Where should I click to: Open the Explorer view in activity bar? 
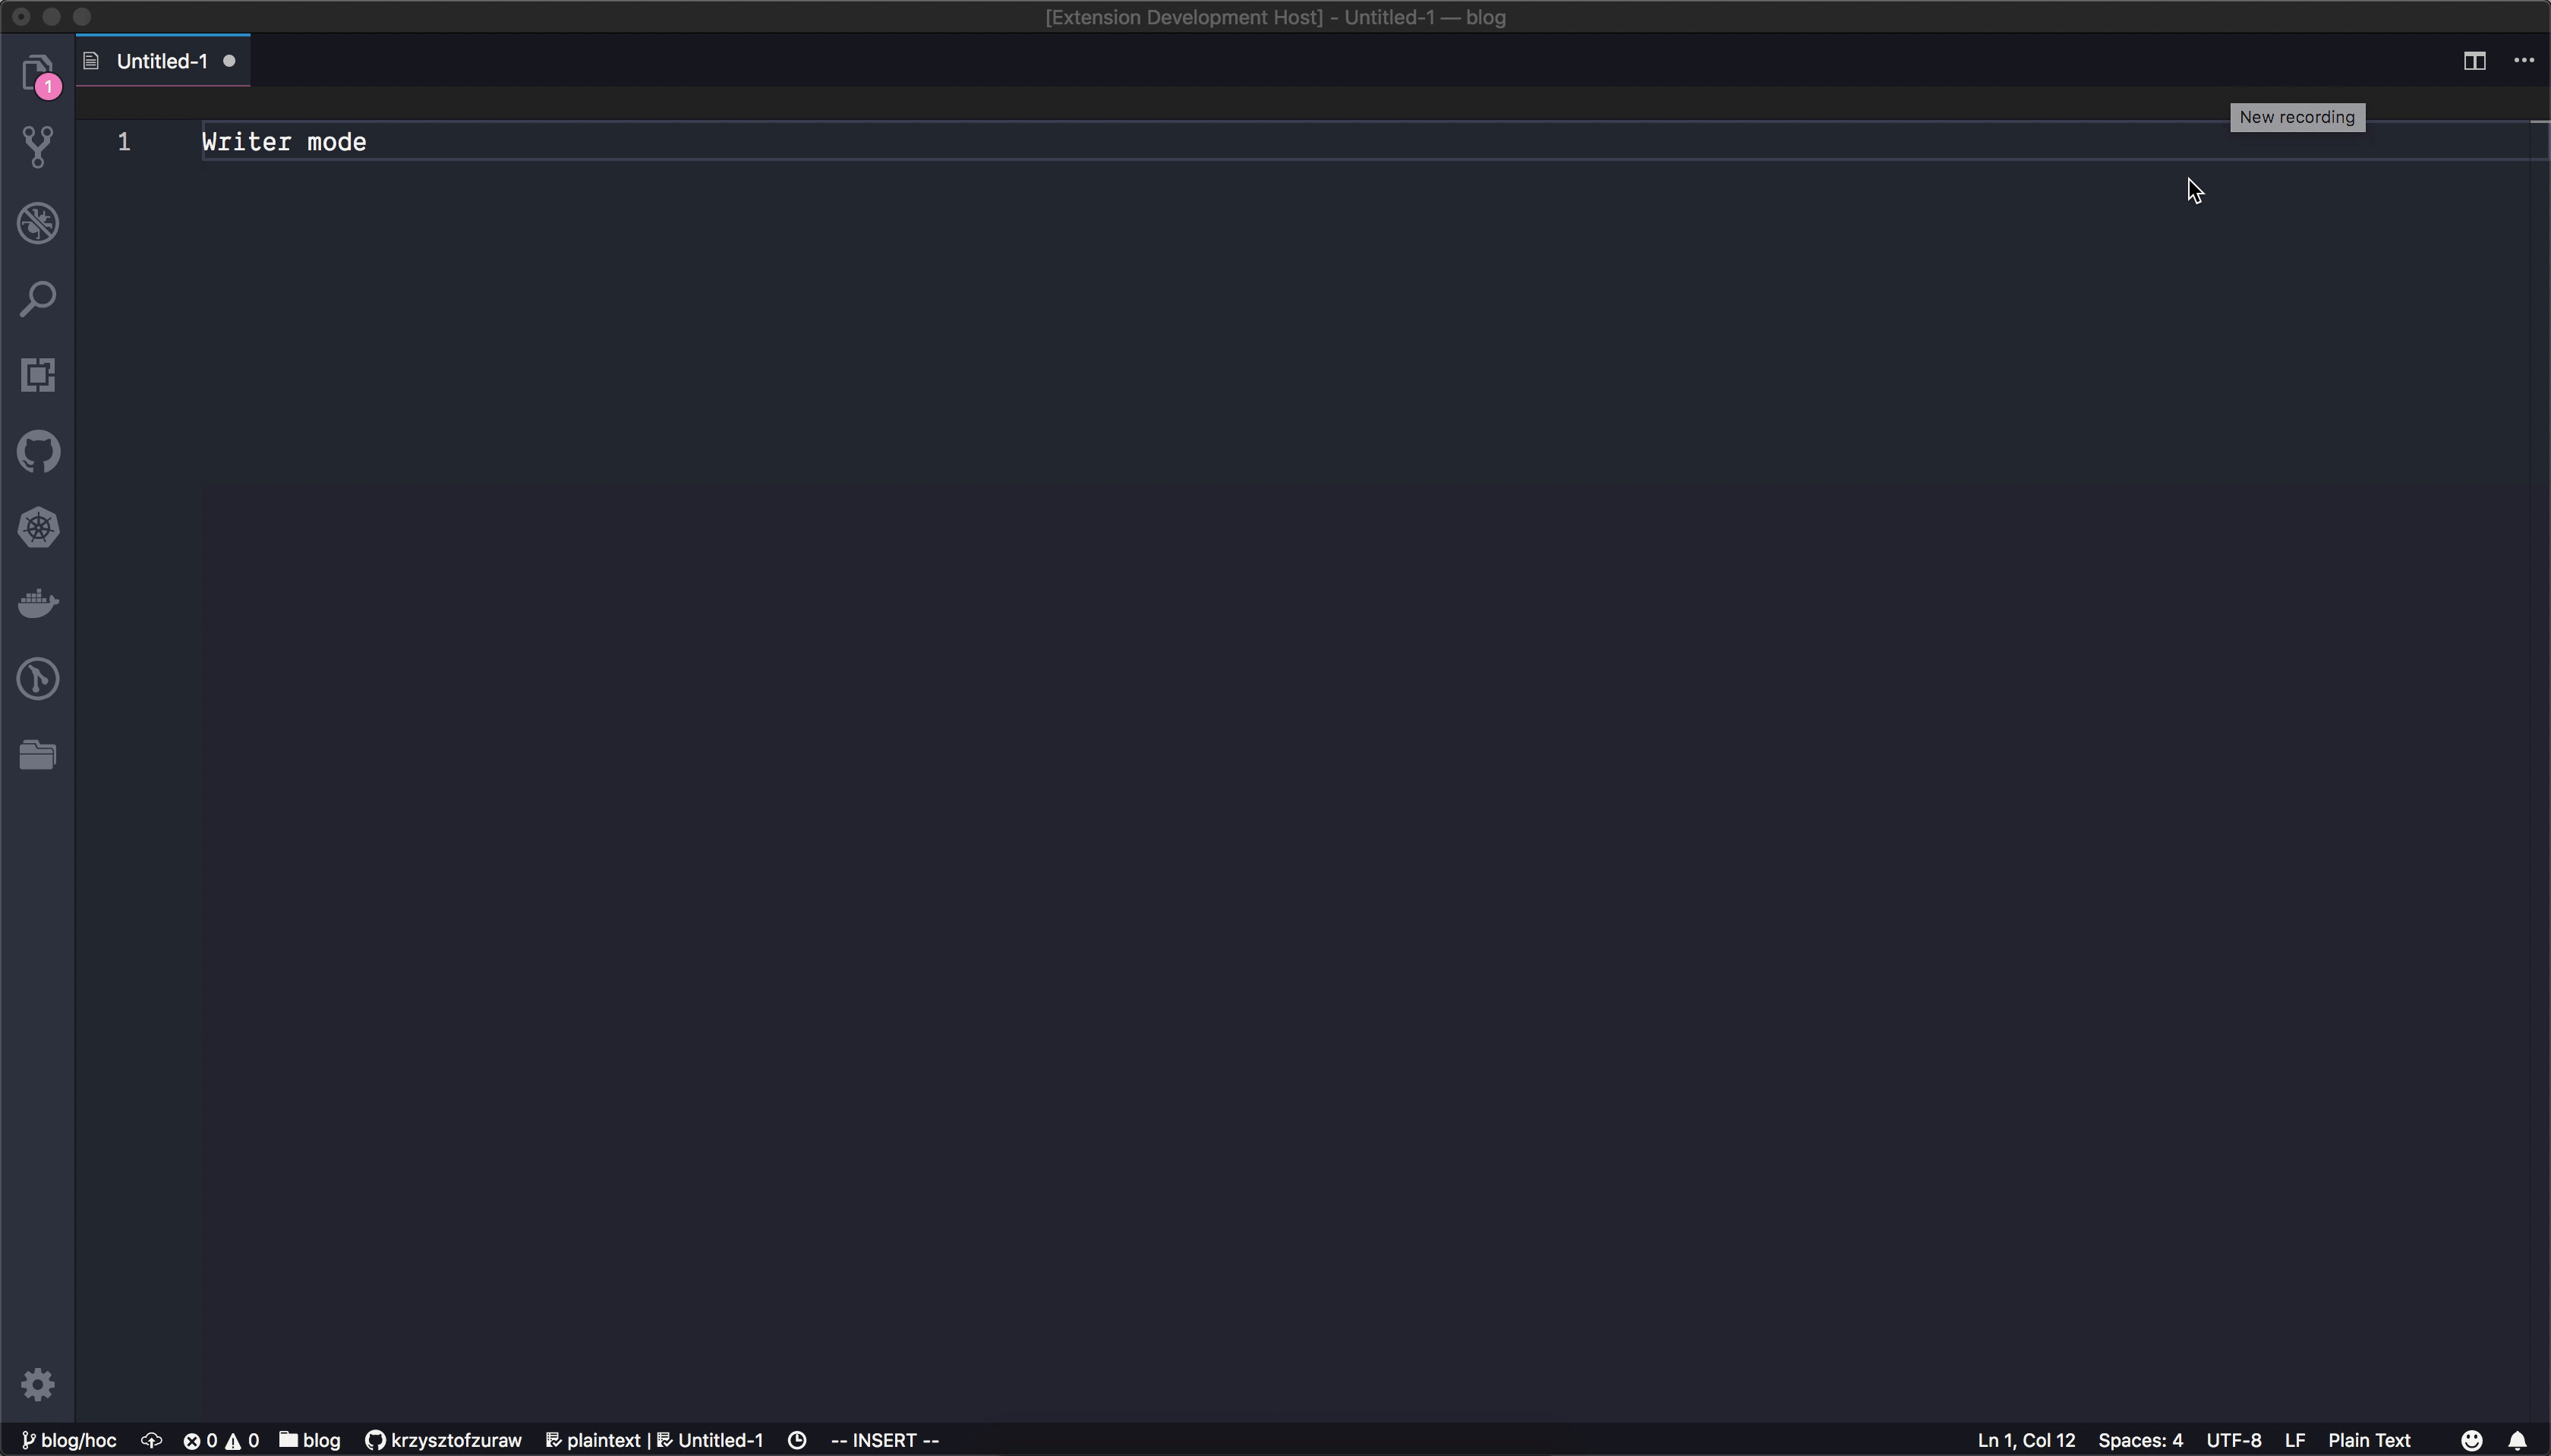(38, 73)
